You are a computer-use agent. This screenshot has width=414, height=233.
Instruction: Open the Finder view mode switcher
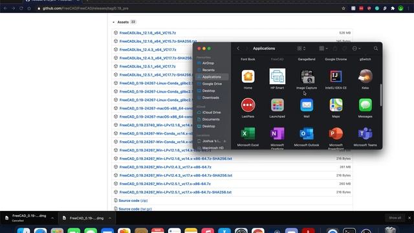301,49
